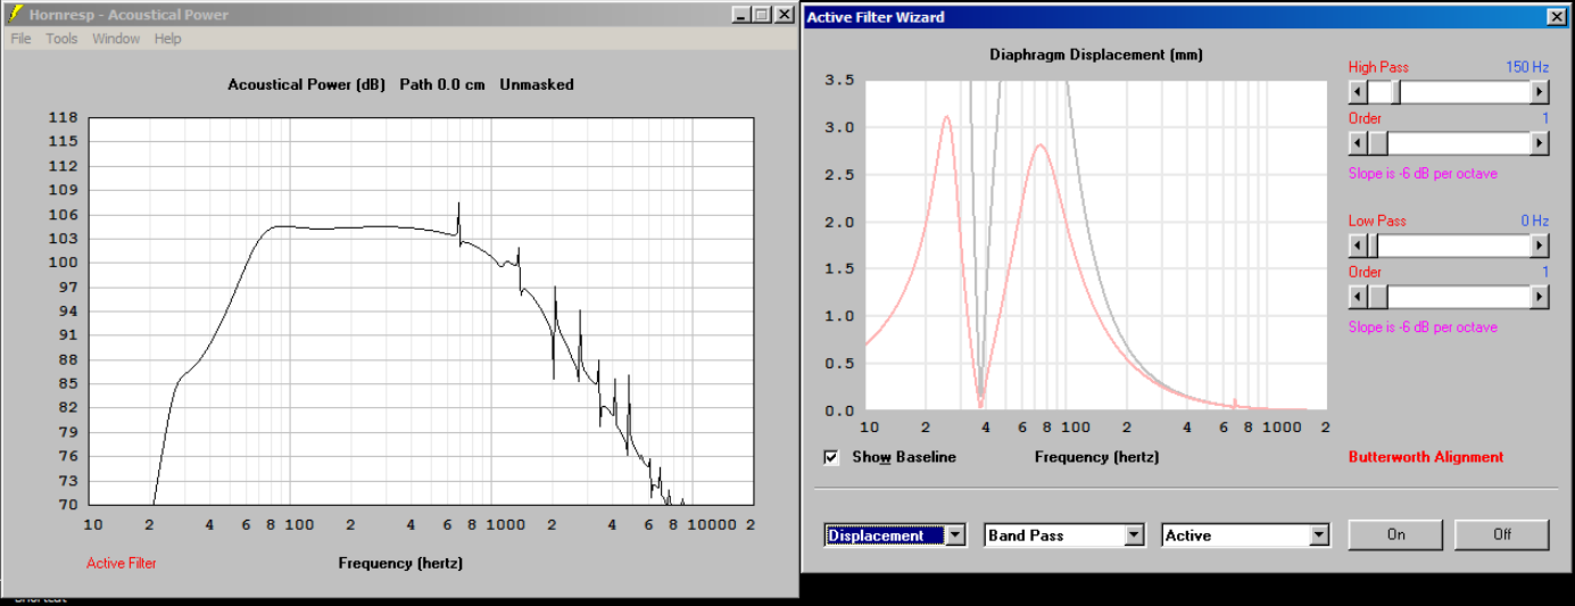Click the High Pass slope -6 dB text
1575x606 pixels.
1423,173
